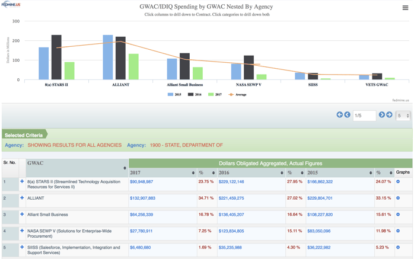Screen dimensions: 414x259
Task: Open $90,948,987 2017 value link
Action: (141, 182)
